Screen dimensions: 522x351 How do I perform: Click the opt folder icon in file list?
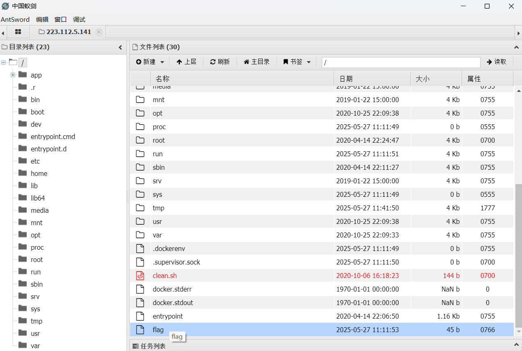pos(140,113)
